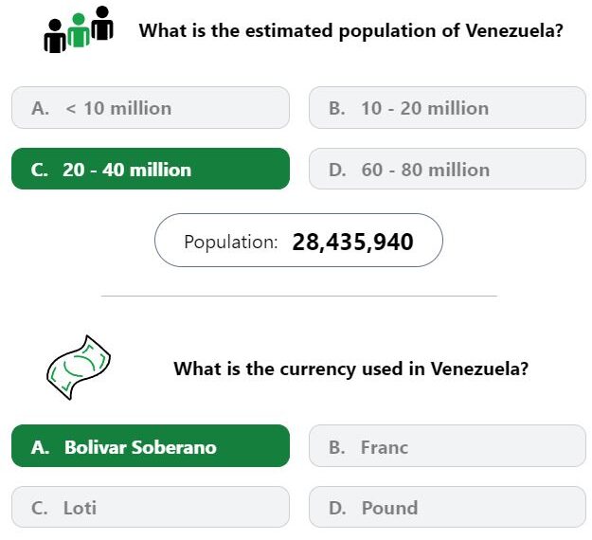
Task: Select the green Bolivar Soberano answer
Action: 151,446
